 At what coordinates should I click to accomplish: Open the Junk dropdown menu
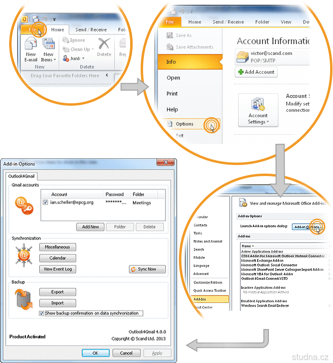pos(73,58)
